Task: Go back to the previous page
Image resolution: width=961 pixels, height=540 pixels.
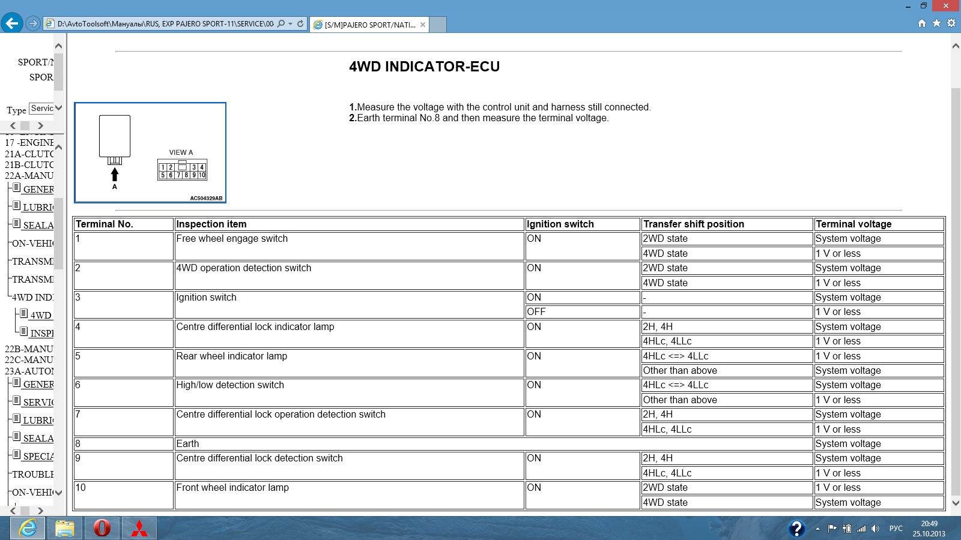Action: coord(11,23)
